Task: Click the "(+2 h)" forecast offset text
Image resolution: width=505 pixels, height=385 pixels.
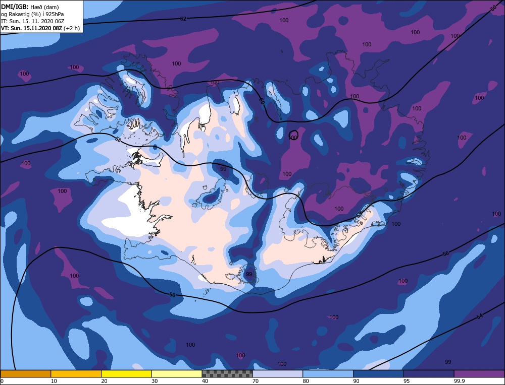Action: click(72, 28)
